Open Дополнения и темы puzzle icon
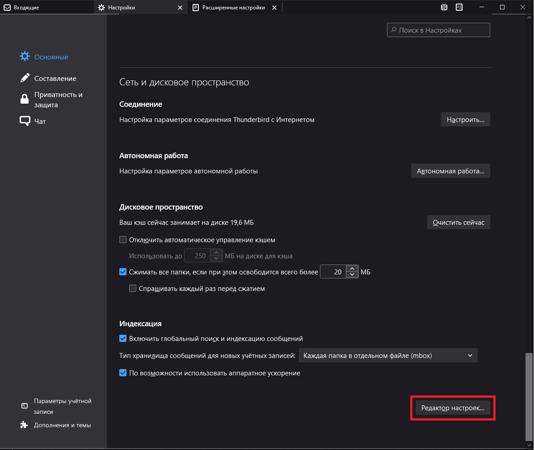Screen dimensions: 534x450 [25, 425]
